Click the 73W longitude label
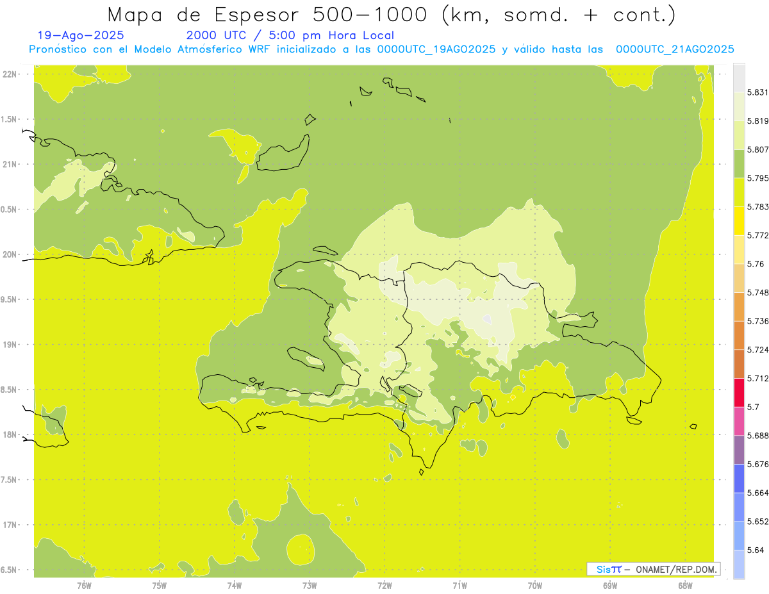 point(310,585)
